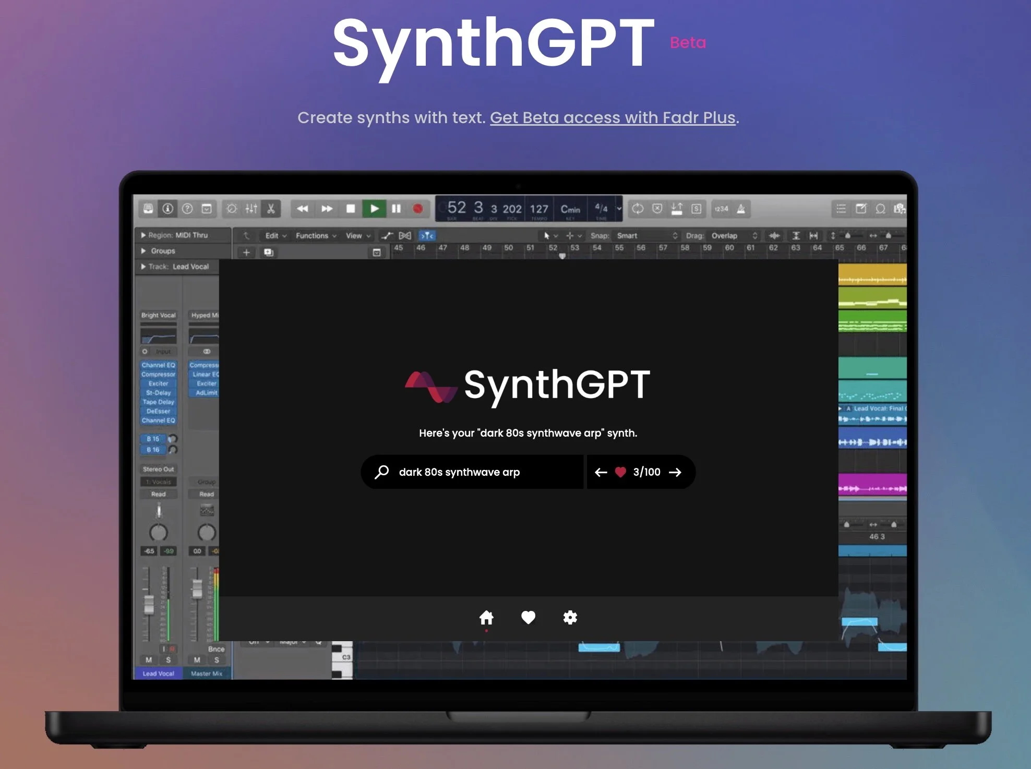This screenshot has height=769, width=1031.
Task: Open the Bright Vocal setting menu
Action: [158, 315]
